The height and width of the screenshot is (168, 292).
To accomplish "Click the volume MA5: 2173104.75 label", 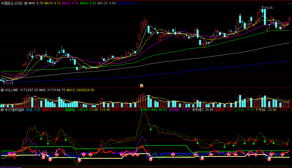I will pyautogui.click(x=52, y=90).
